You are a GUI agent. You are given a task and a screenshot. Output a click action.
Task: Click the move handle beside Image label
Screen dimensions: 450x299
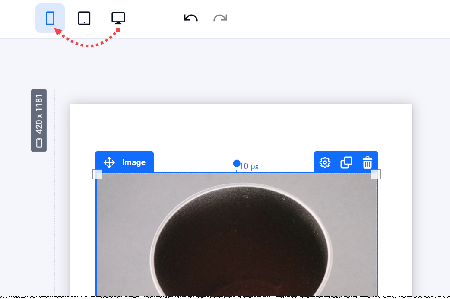(x=109, y=162)
